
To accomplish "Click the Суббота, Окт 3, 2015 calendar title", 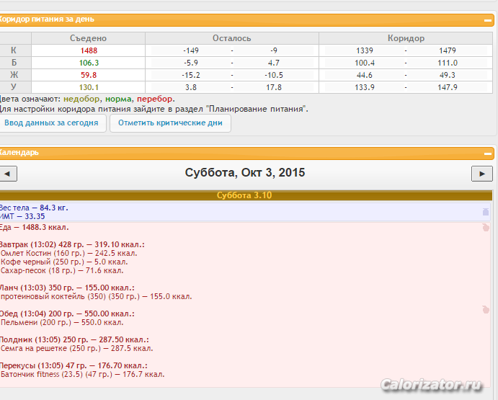I will pos(245,173).
